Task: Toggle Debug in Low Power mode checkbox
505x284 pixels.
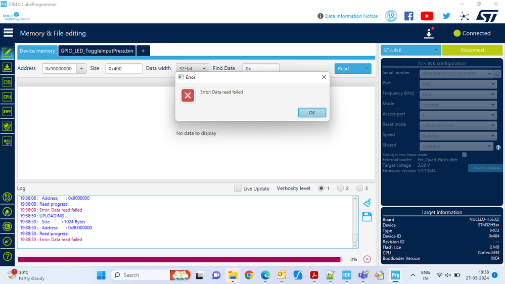Action: click(464, 155)
